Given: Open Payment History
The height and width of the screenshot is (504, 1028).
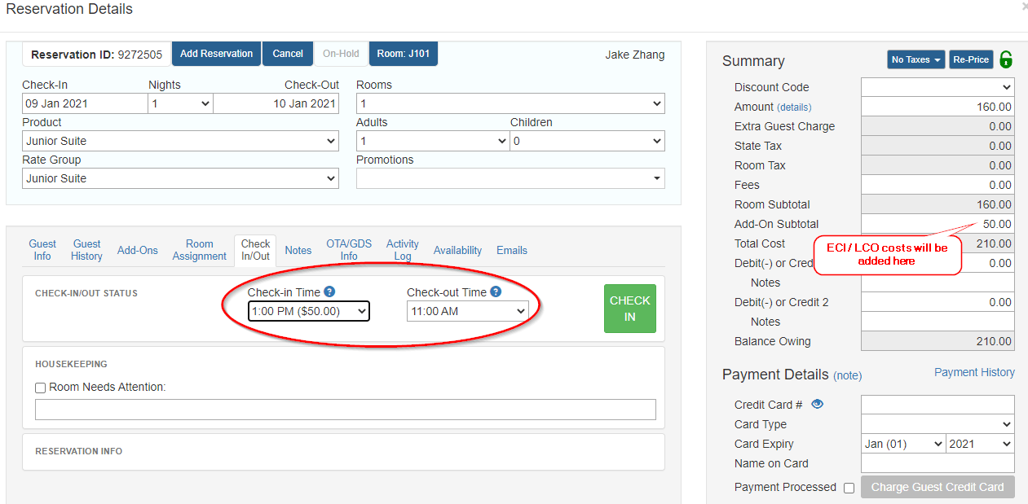Looking at the screenshot, I should pyautogui.click(x=974, y=371).
